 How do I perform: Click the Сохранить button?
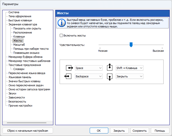(x=140, y=131)
